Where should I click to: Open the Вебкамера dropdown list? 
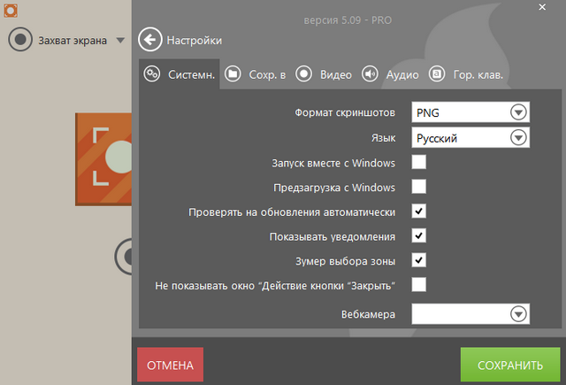coord(518,313)
